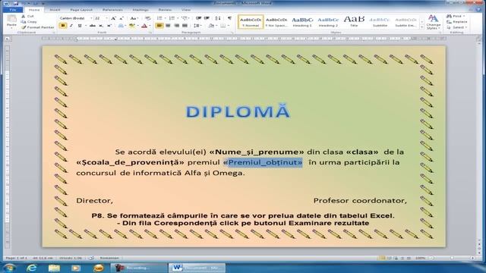Click the Grow Font icon

click(113, 18)
